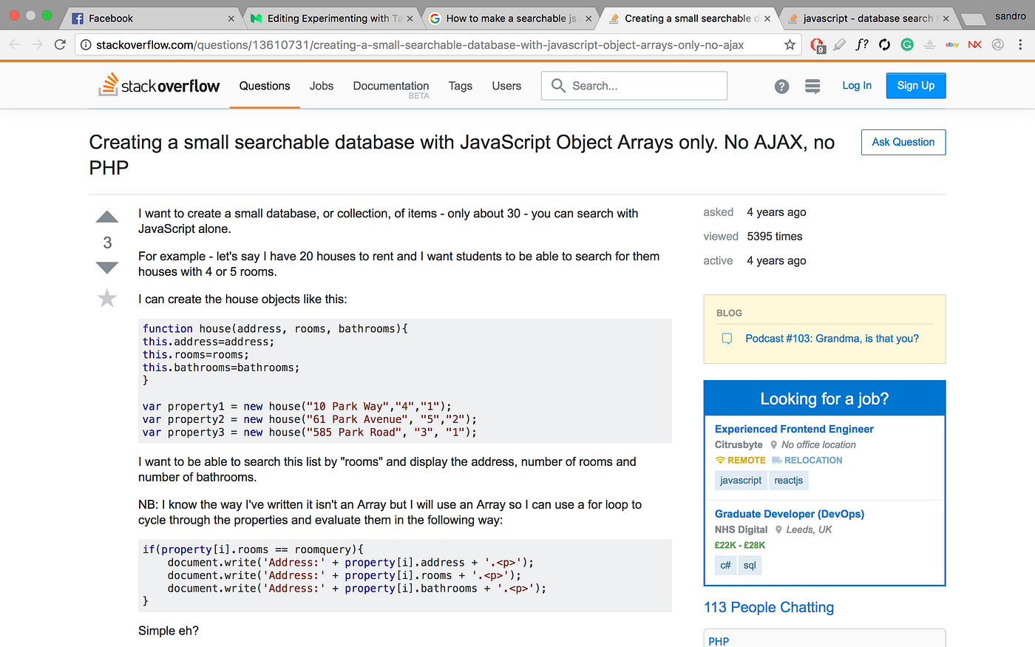This screenshot has height=647, width=1035.
Task: Open the red NX extension icon
Action: (x=975, y=45)
